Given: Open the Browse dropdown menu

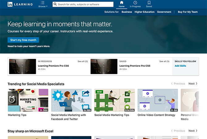Looking at the screenshot, I should pyautogui.click(x=43, y=4).
